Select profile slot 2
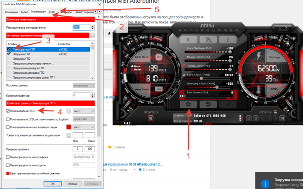The height and width of the screenshot is (189, 303). click(x=256, y=118)
